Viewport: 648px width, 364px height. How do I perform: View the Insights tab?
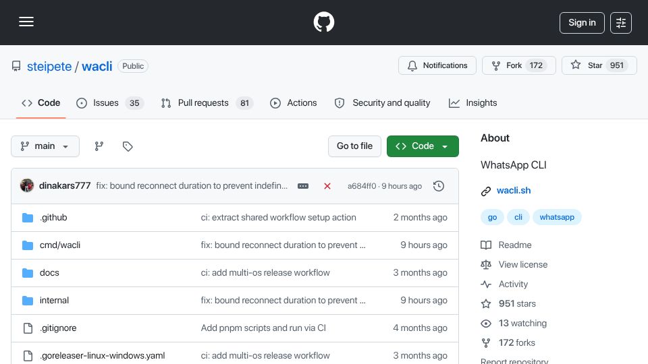pyautogui.click(x=473, y=102)
